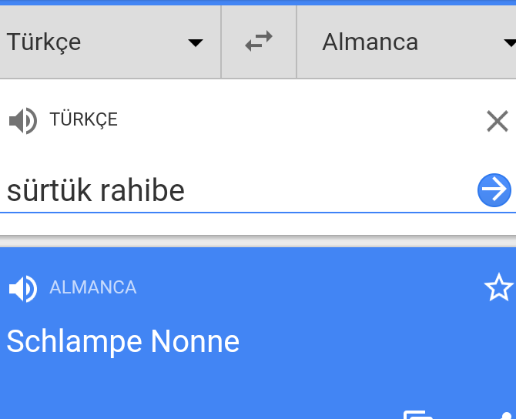The image size is (516, 419).
Task: Listen to the Turkish source text
Action: click(x=22, y=120)
